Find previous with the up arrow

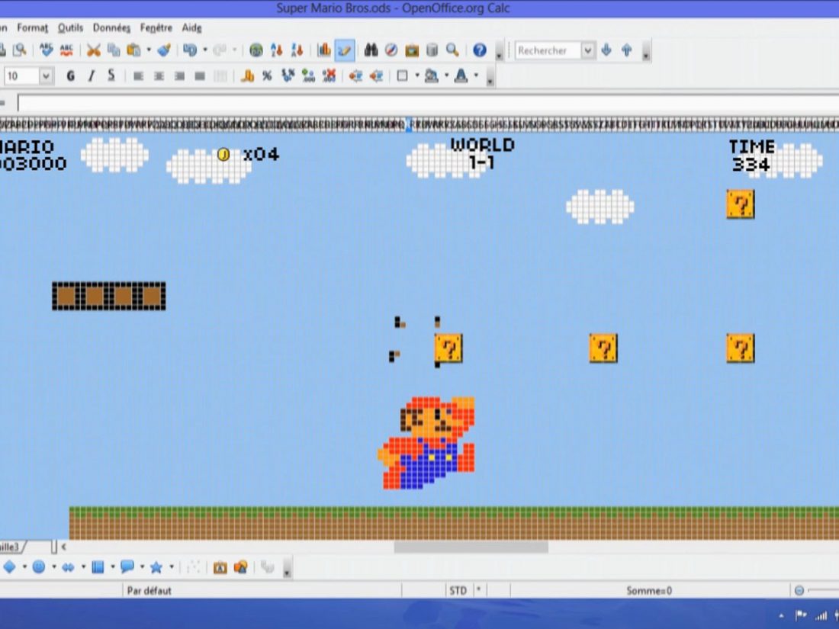626,50
